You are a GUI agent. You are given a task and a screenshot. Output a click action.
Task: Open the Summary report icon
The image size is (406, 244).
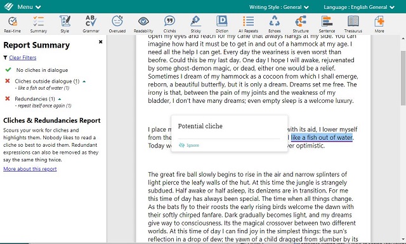pyautogui.click(x=38, y=24)
